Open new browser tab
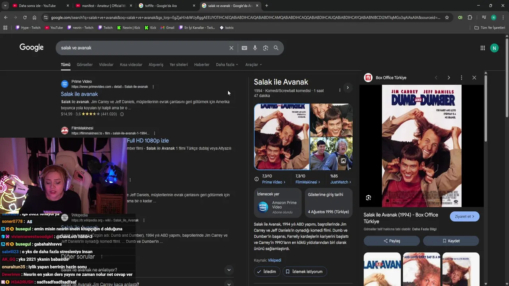509x286 pixels. [x=266, y=6]
